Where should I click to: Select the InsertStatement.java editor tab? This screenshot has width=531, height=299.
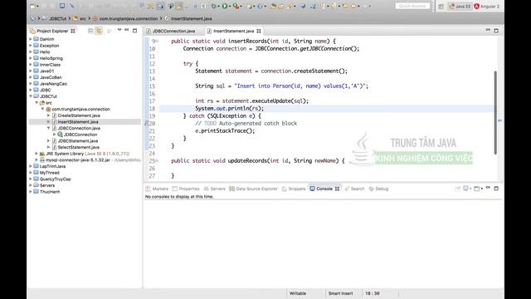[233, 31]
